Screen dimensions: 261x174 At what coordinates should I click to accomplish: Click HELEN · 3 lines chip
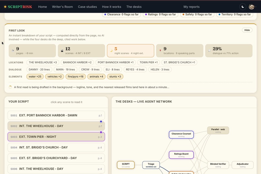click(x=160, y=70)
